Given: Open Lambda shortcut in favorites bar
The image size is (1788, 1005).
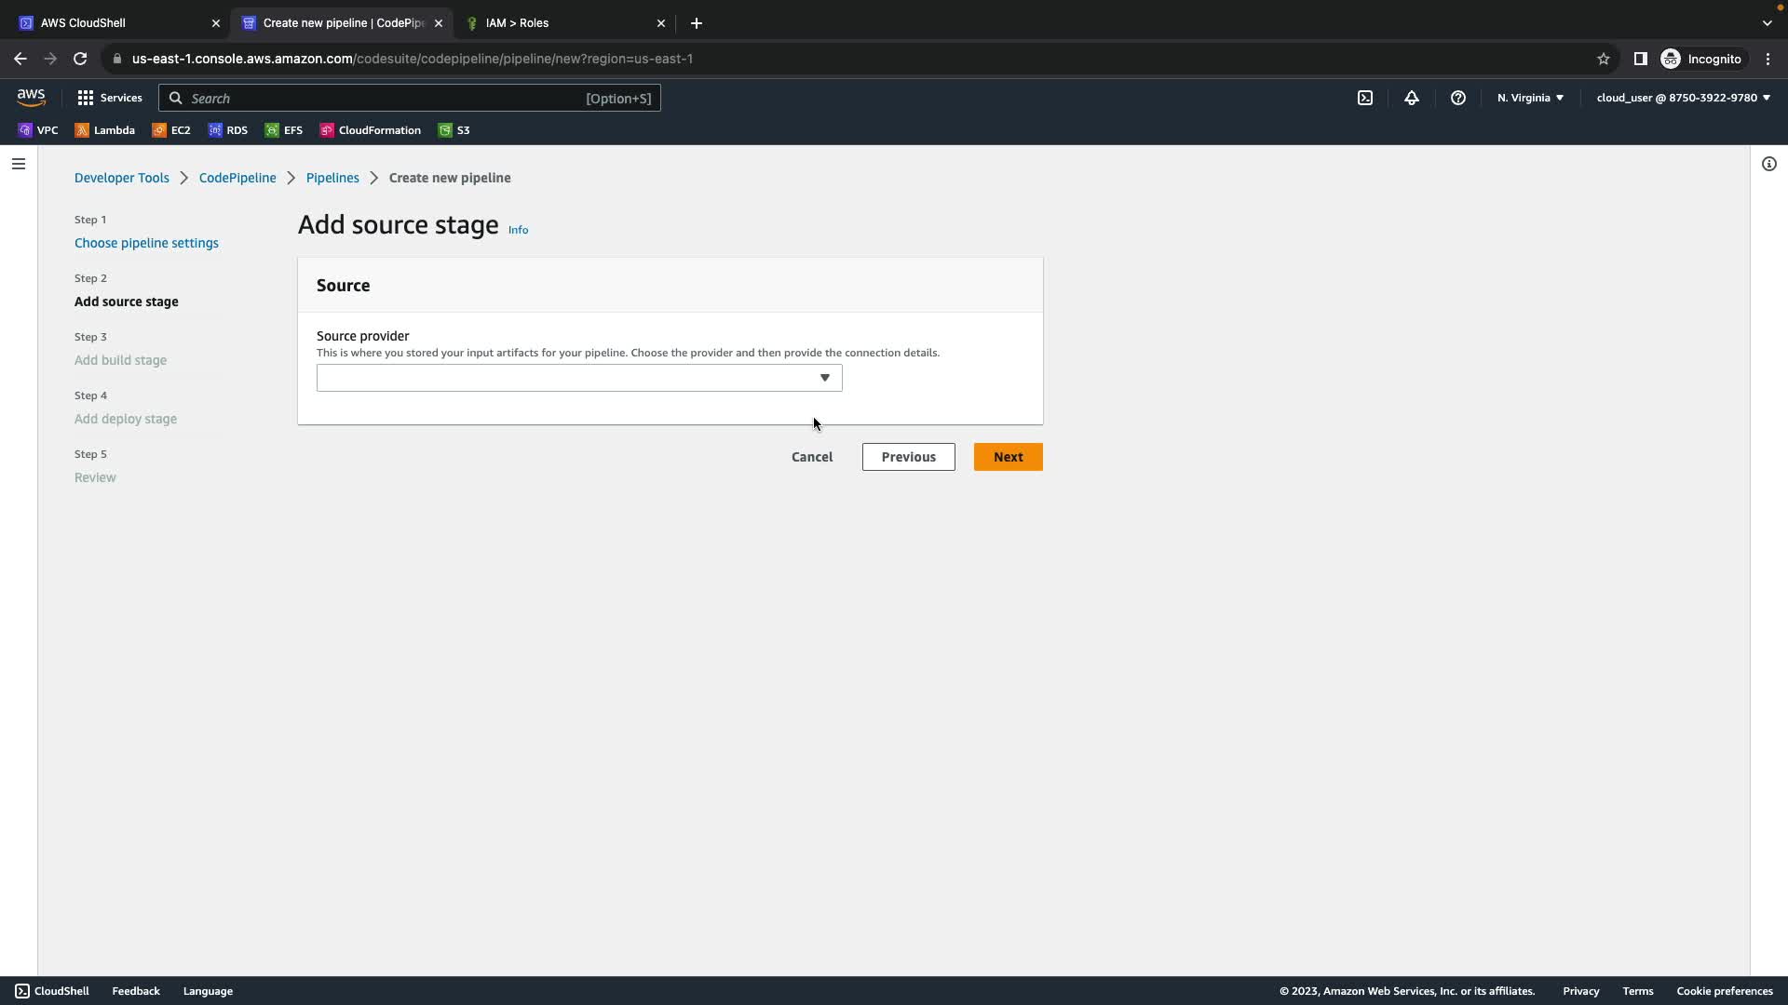Looking at the screenshot, I should 105,130.
